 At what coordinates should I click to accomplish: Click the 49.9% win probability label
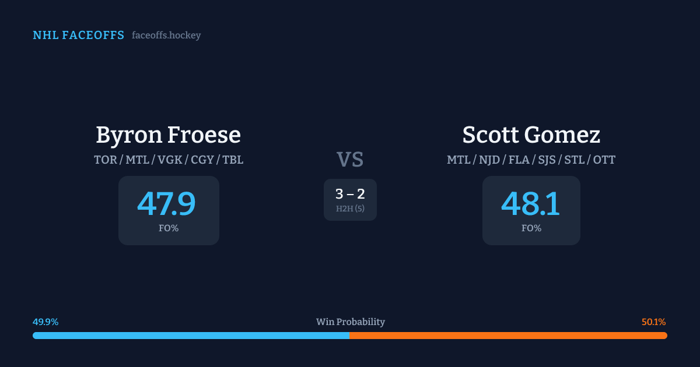(45, 322)
